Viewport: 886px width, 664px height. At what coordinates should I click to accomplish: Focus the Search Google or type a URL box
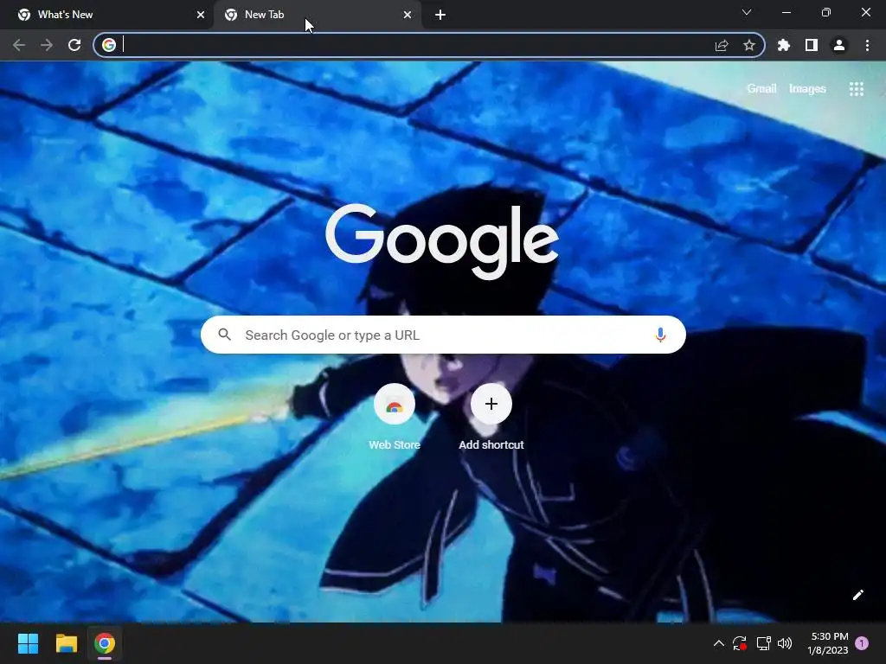pyautogui.click(x=443, y=335)
